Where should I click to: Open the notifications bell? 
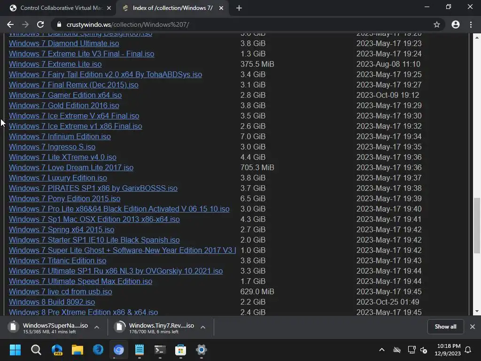468,350
